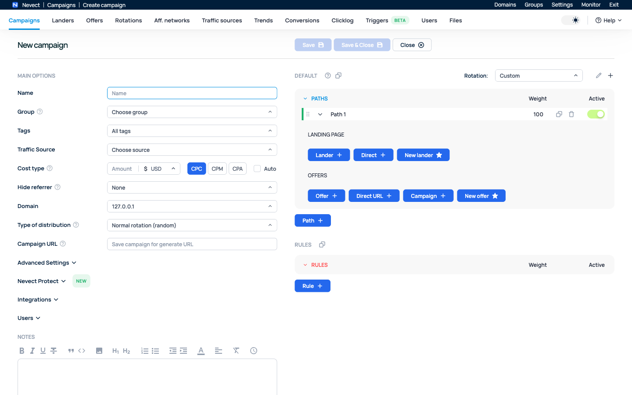
Task: Insert image into notes
Action: point(99,351)
